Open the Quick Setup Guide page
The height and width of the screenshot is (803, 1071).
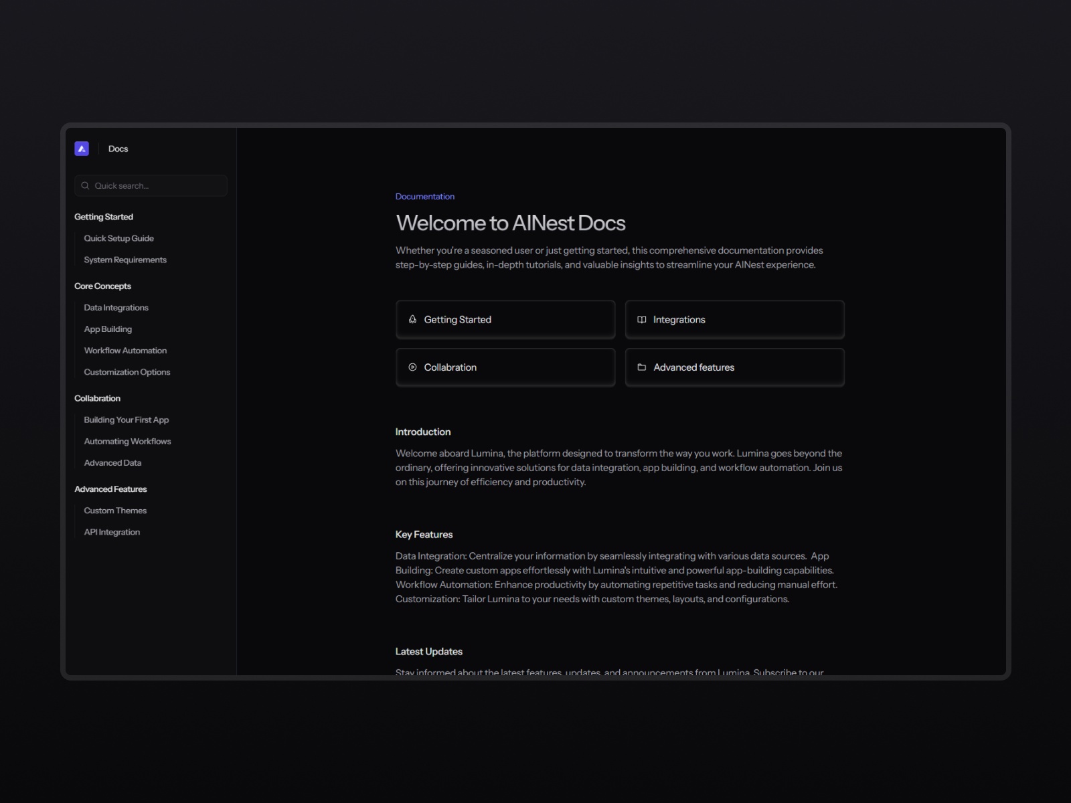coord(118,238)
